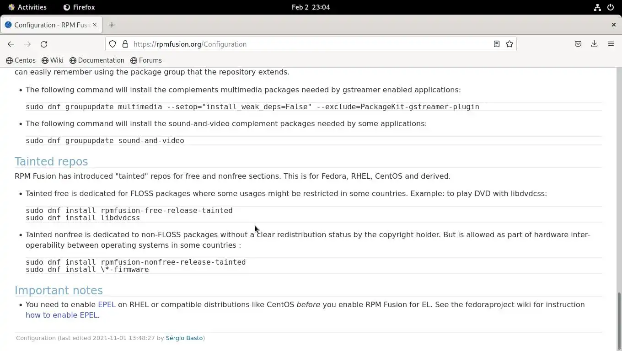
Task: Click the groupupdate multimedia command text
Action: pyautogui.click(x=252, y=107)
